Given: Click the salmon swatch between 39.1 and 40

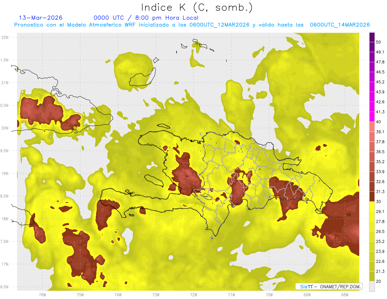Looking at the screenshot, I should 372,127.
